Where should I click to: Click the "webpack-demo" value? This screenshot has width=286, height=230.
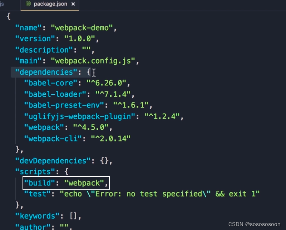82,28
